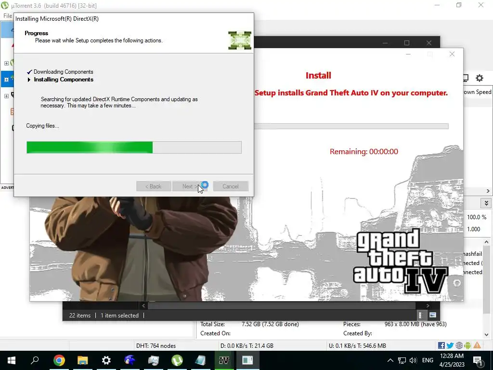The image size is (493, 370).
Task: Close the dark file explorer window
Action: point(429,43)
